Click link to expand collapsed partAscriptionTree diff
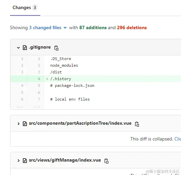 (x=178, y=139)
